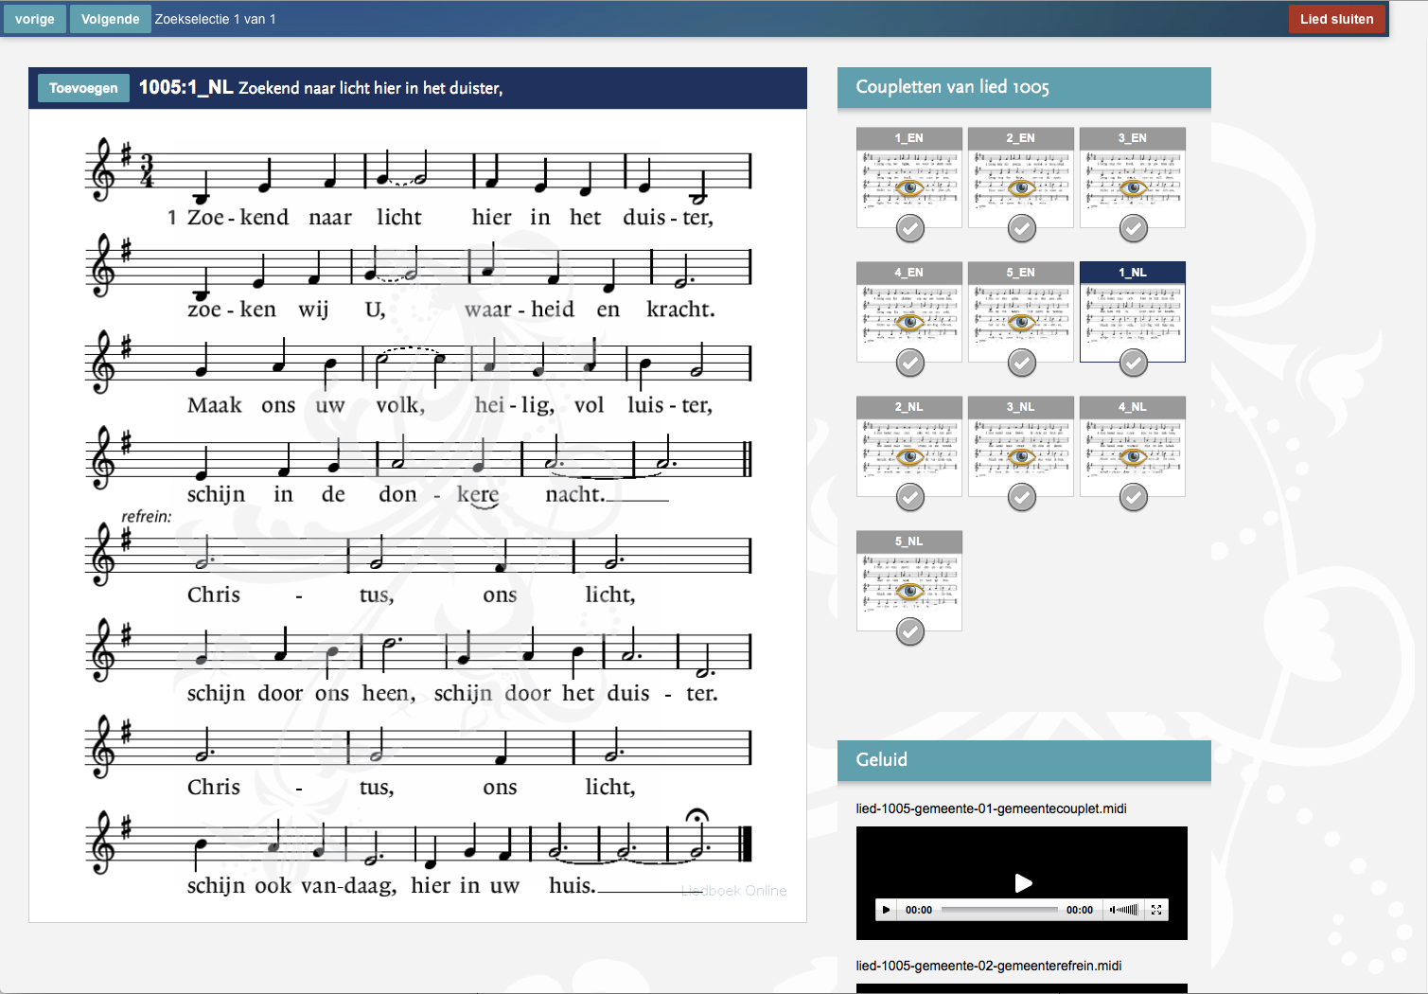Adjust the audio player volume level

(x=1125, y=910)
